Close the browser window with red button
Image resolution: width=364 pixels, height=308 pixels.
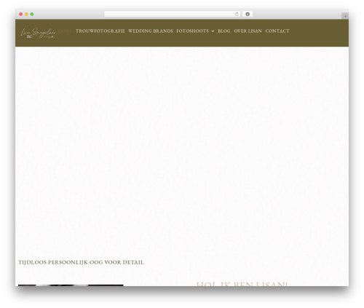(x=21, y=15)
